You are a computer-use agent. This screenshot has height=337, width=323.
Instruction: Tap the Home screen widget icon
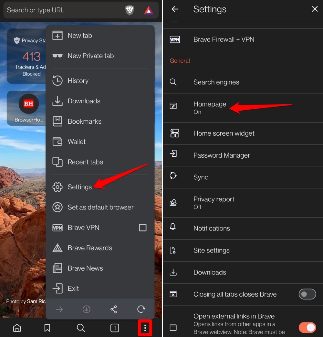click(175, 133)
